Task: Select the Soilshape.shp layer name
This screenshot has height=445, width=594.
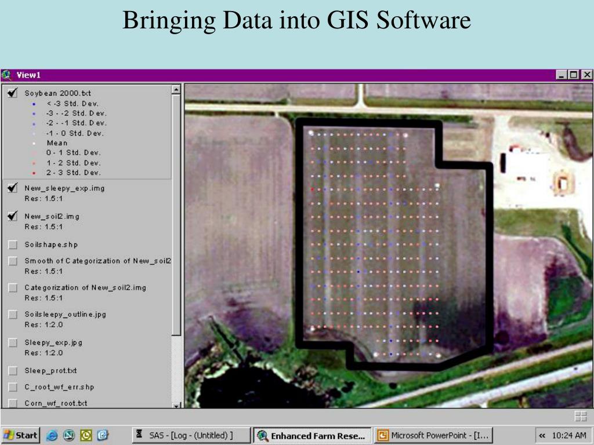Action: tap(51, 245)
